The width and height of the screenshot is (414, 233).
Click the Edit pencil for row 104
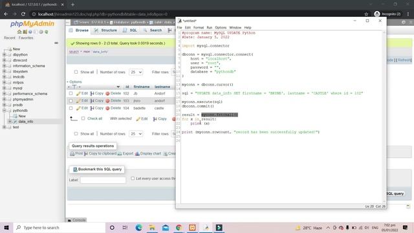78,108
